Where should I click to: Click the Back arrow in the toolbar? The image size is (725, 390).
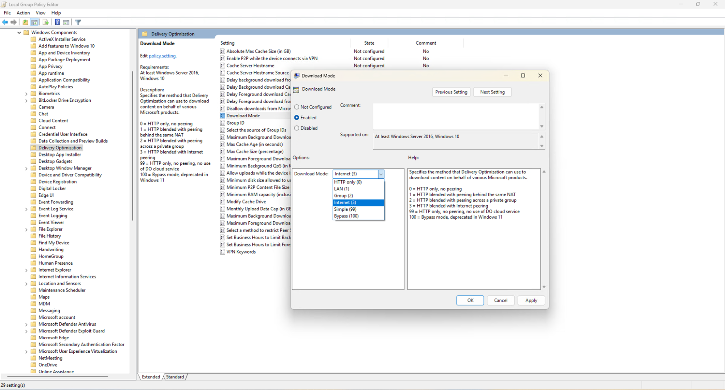(5, 22)
